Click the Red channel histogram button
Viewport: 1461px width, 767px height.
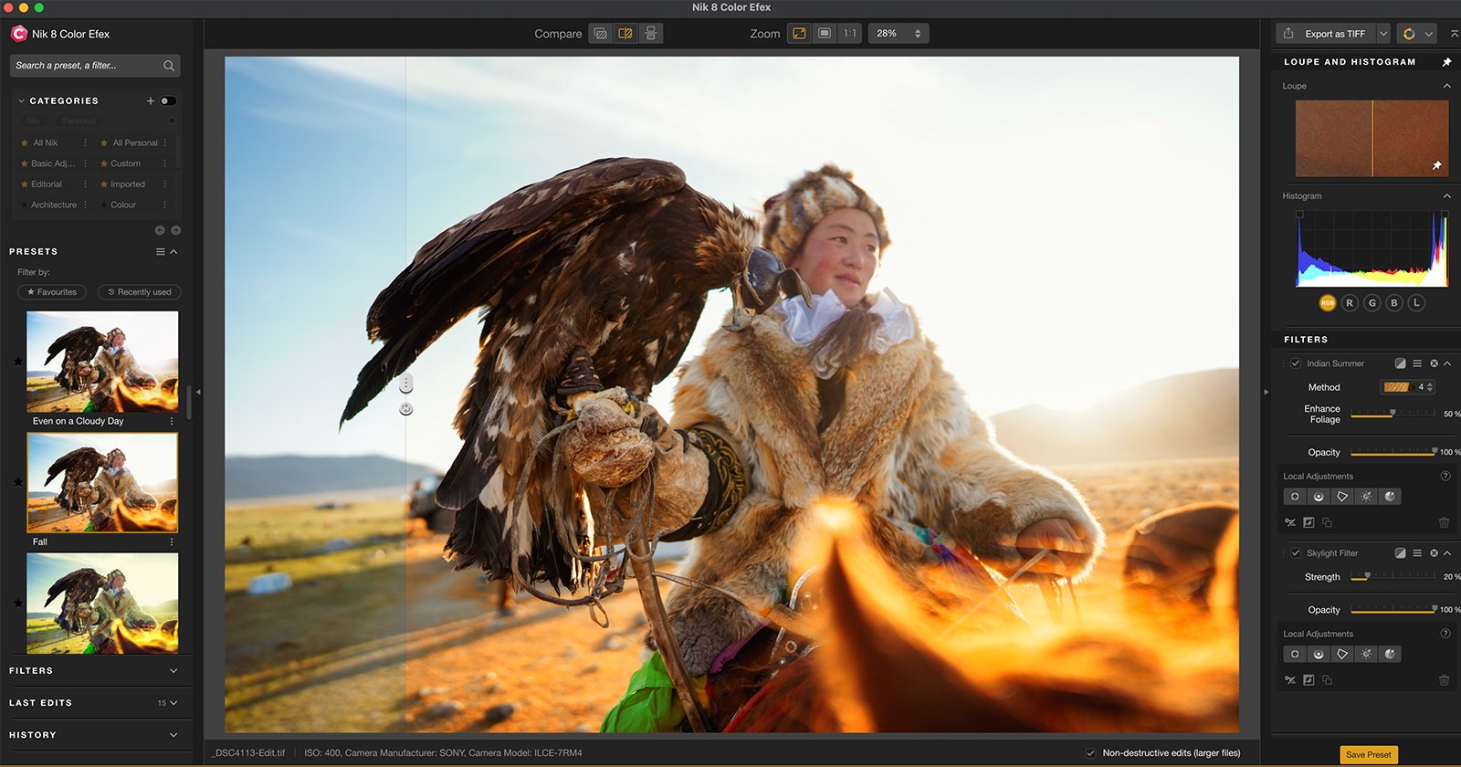click(1350, 303)
